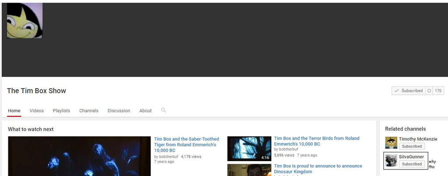Click the Terror Birds video thumbnail
Image resolution: width=448 pixels, height=176 pixels.
[249, 148]
